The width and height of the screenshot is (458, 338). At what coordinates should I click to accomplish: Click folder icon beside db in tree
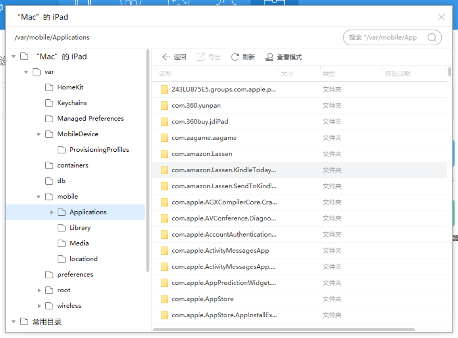[x=50, y=181]
